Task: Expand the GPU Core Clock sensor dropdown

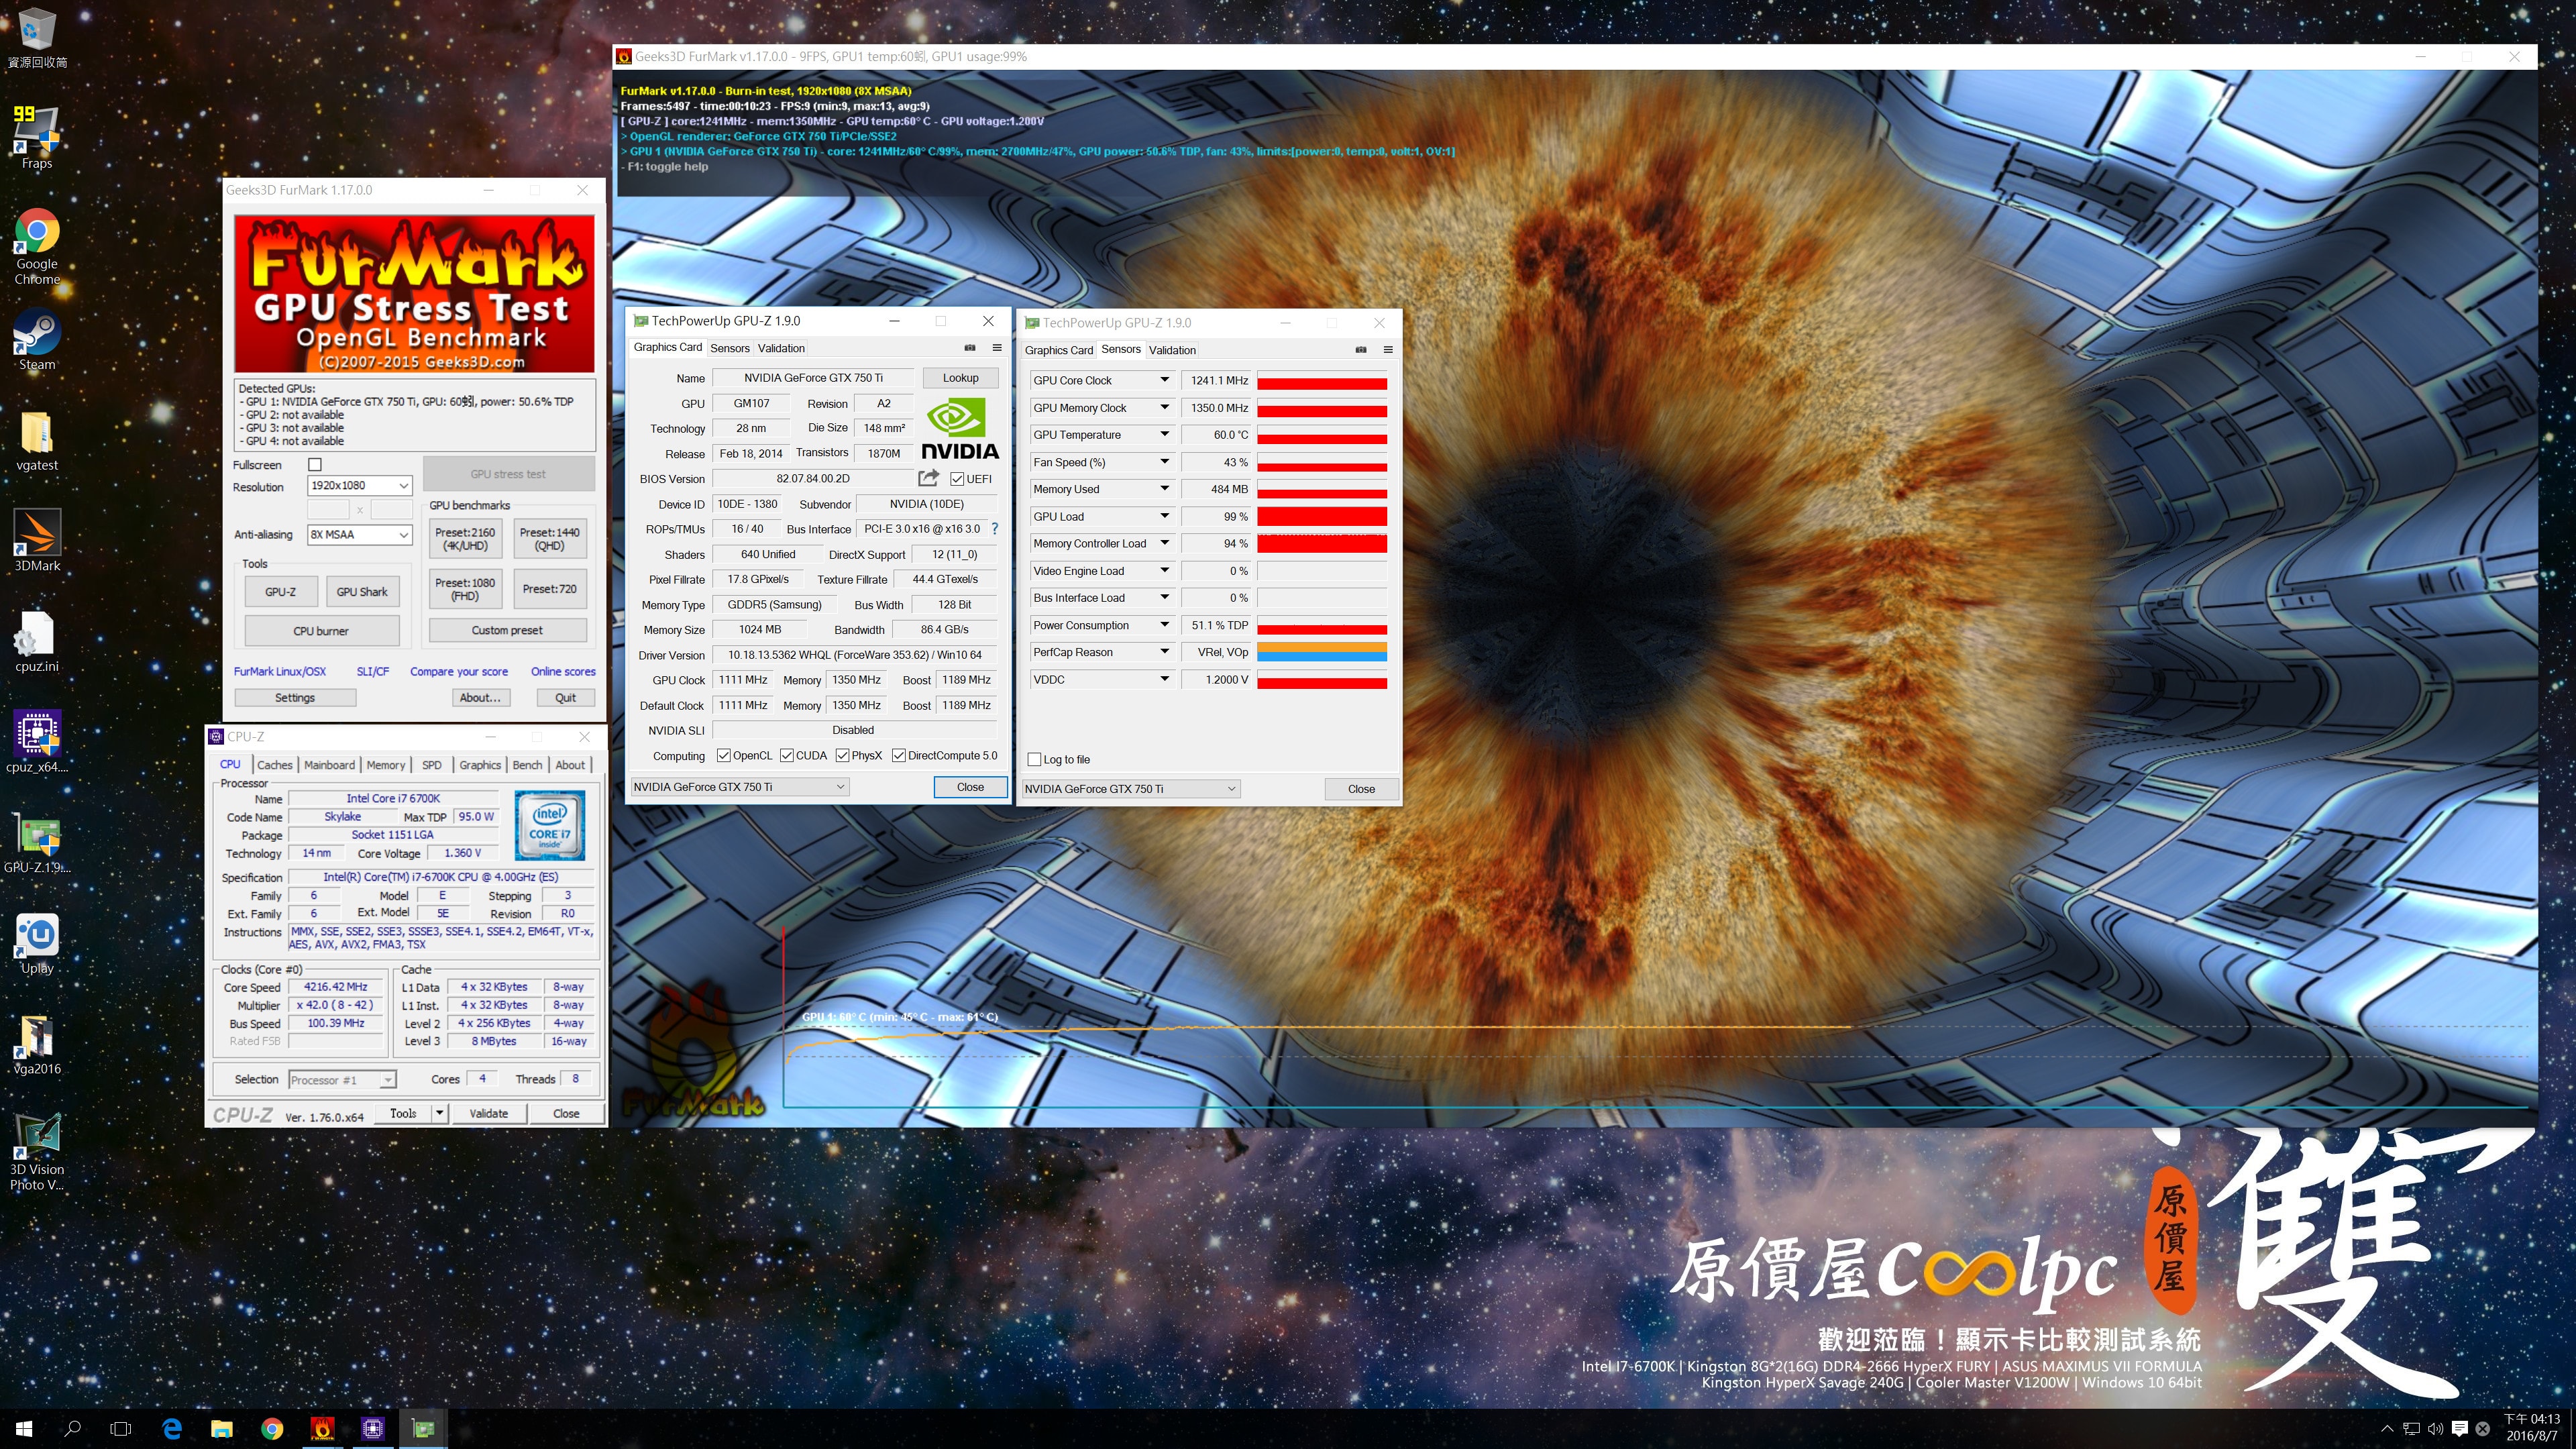Action: pyautogui.click(x=1164, y=380)
